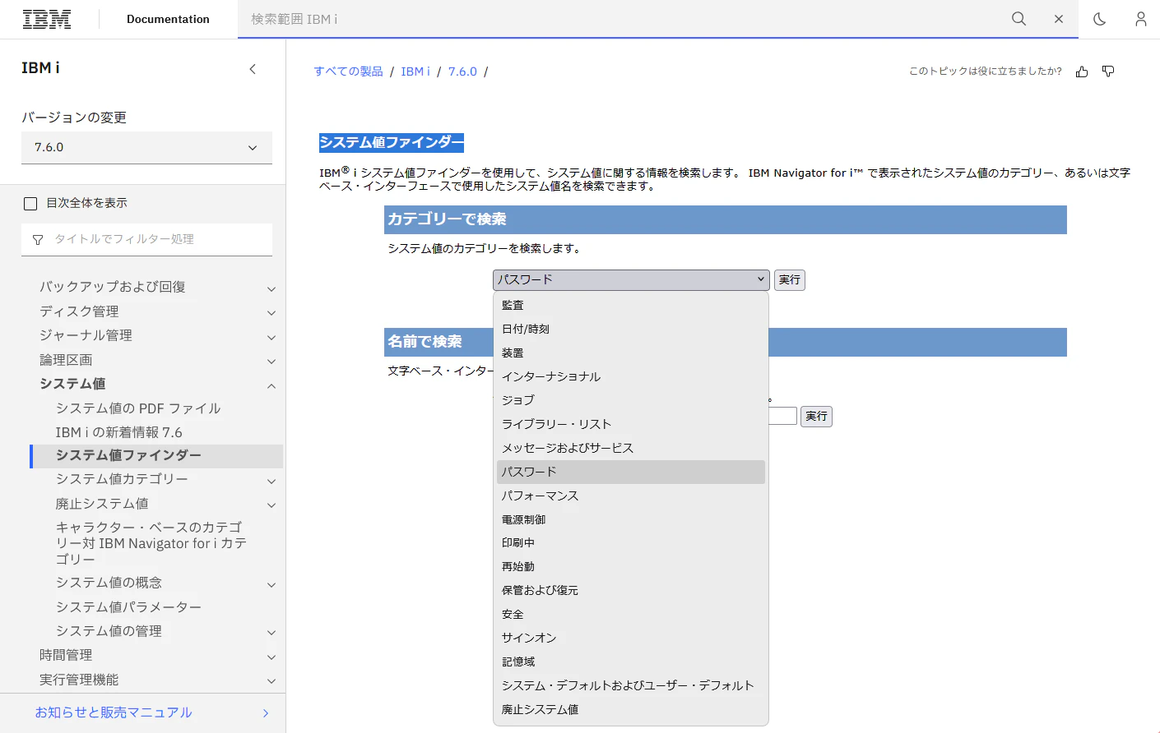Expand システム値カテゴリー subsection

(x=271, y=481)
